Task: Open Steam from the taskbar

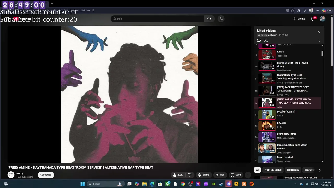Action: [221, 184]
